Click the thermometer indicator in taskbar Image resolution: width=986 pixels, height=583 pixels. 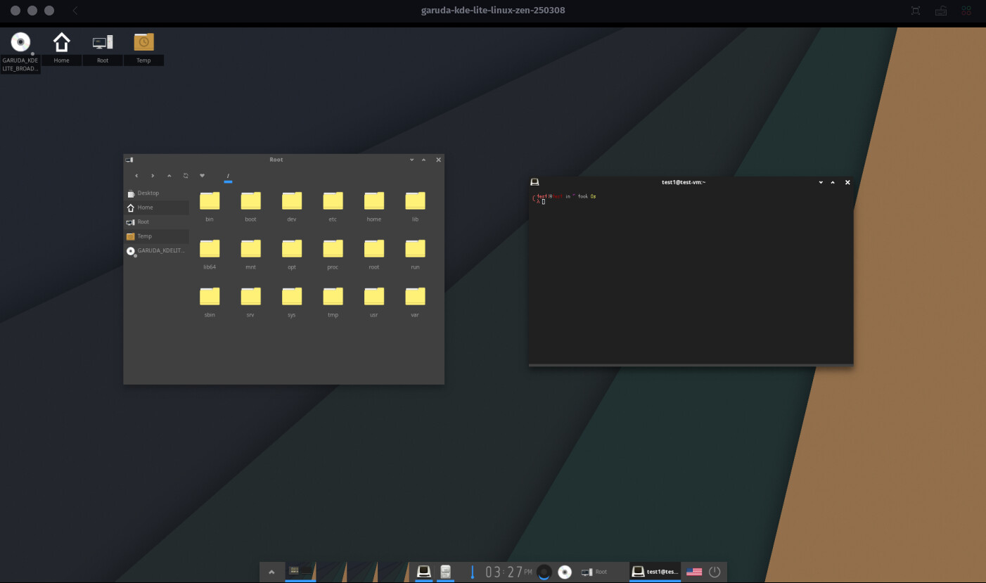point(473,572)
